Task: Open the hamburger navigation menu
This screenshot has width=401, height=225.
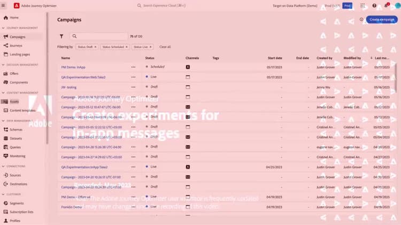Action: (x=3, y=5)
